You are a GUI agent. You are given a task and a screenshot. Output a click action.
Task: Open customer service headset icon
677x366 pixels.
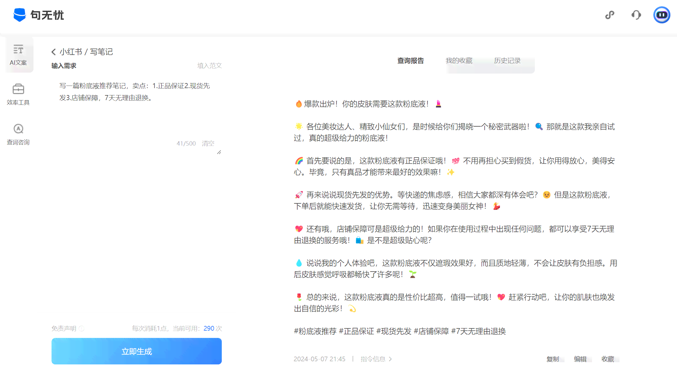pos(636,15)
